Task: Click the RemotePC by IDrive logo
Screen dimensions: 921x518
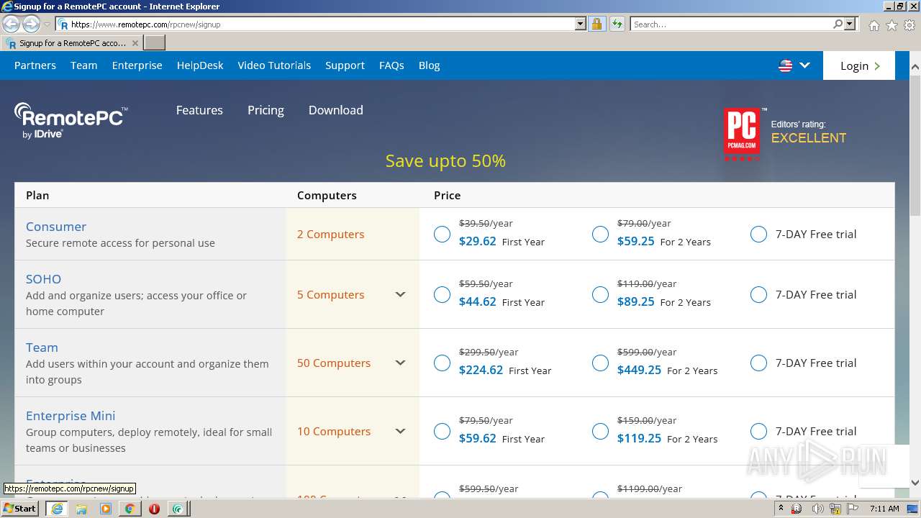Action: pyautogui.click(x=71, y=119)
